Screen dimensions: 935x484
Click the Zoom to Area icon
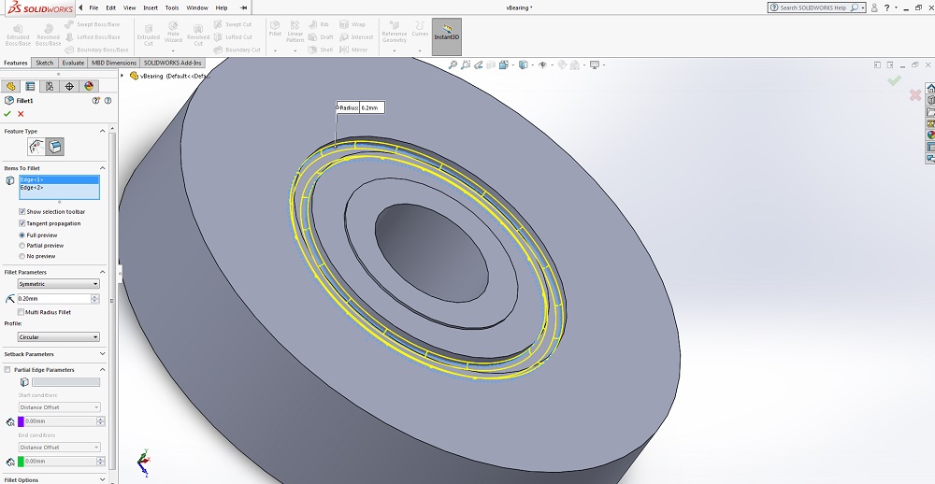click(x=466, y=65)
